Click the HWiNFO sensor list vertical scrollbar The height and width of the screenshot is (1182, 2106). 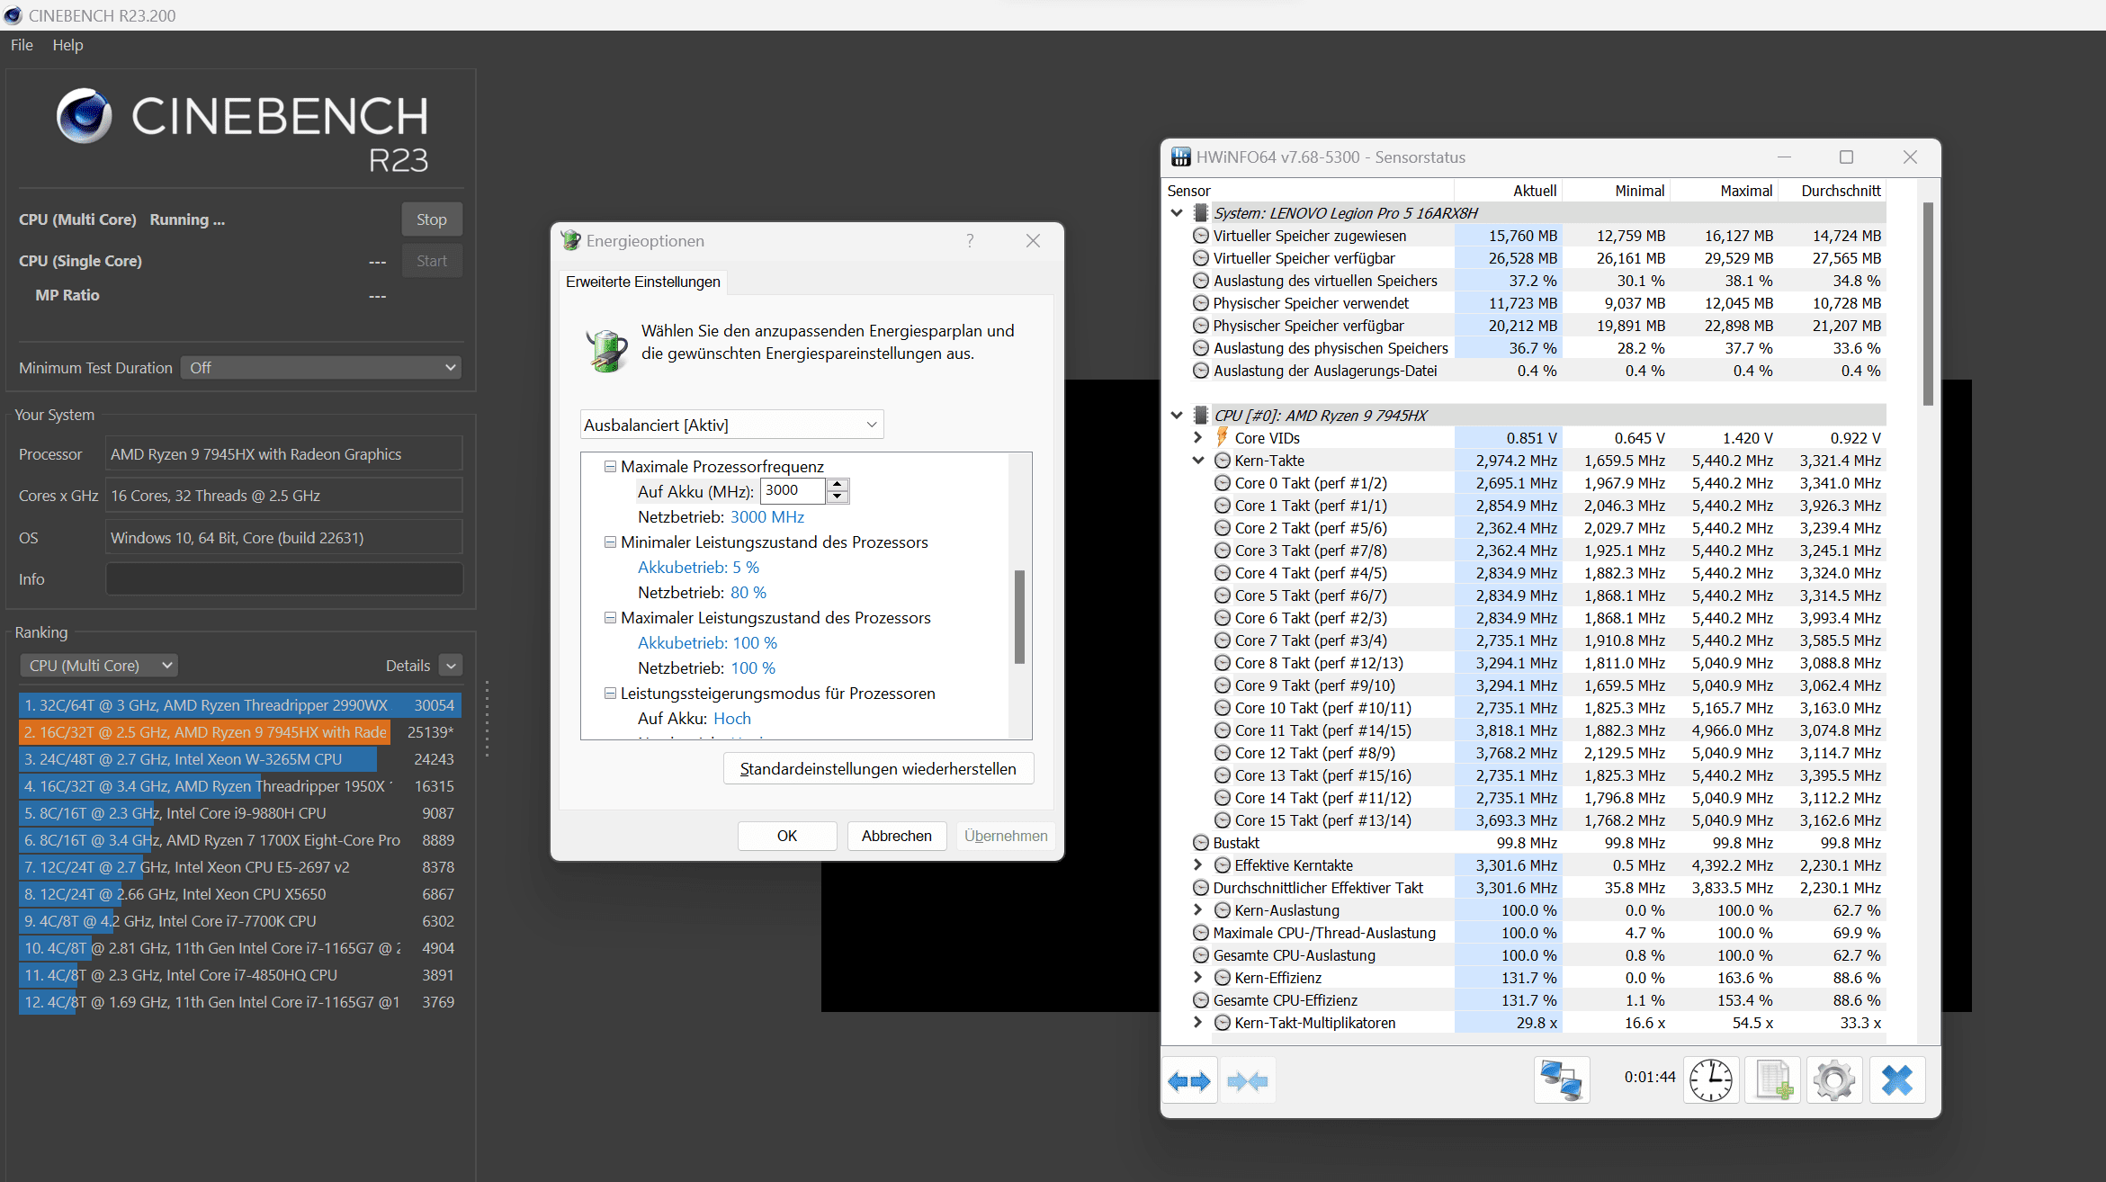click(x=1928, y=306)
